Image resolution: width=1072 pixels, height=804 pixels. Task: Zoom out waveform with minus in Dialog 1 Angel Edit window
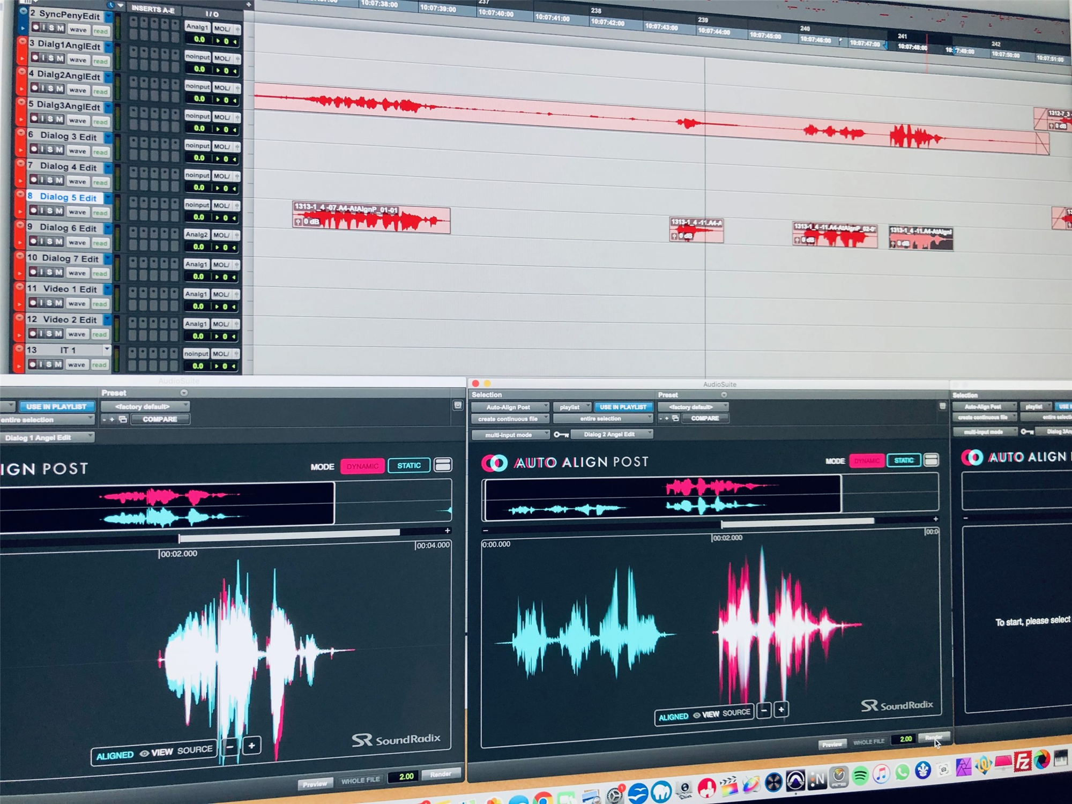click(x=230, y=747)
